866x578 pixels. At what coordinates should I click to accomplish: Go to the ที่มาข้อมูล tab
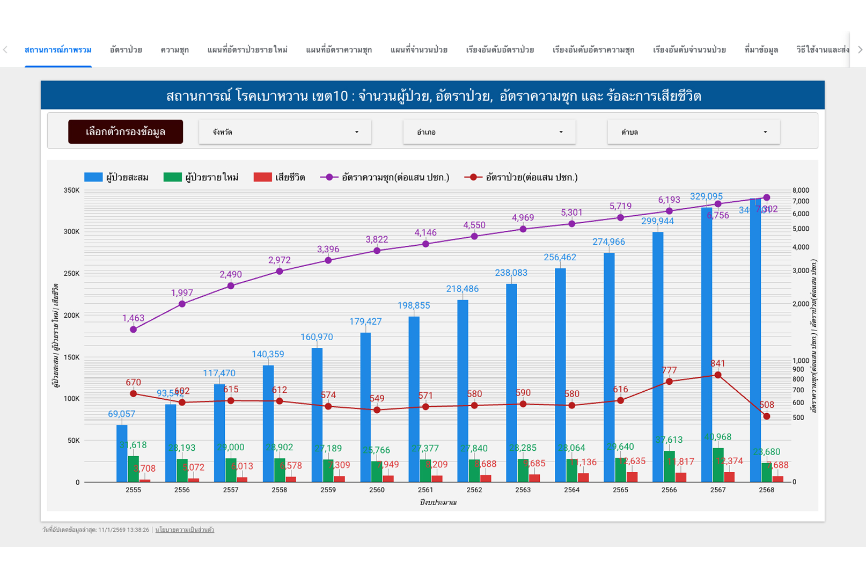pyautogui.click(x=761, y=50)
